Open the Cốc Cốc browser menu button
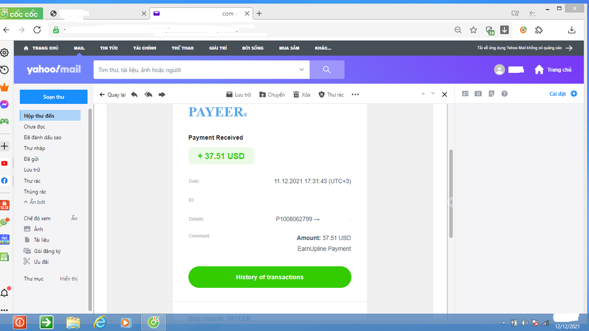 click(x=22, y=14)
